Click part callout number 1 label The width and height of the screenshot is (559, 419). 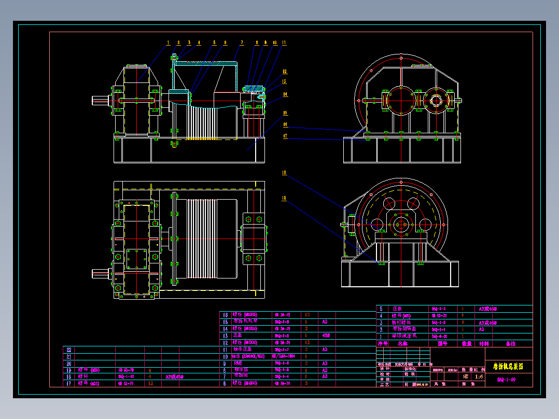168,43
